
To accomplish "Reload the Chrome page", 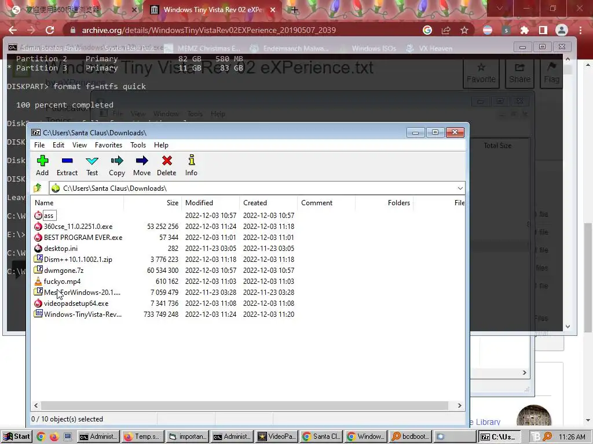I will [50, 30].
